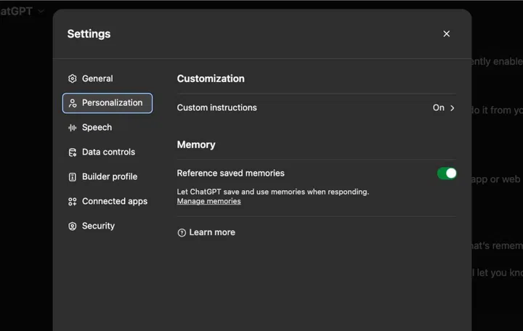Open the ChatGPT model dropdown behind dialog

[41, 11]
